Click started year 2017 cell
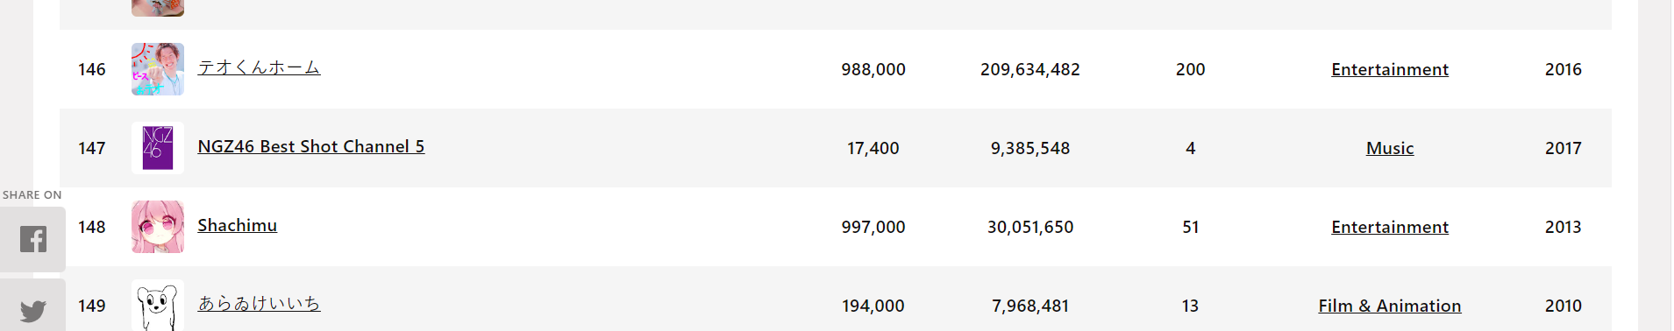Image resolution: width=1674 pixels, height=331 pixels. (1564, 148)
